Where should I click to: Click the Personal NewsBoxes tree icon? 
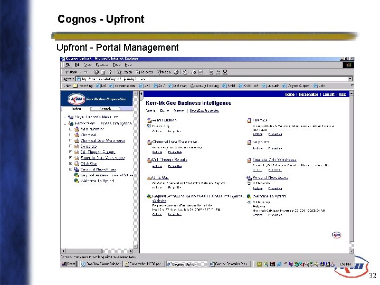coord(77,169)
